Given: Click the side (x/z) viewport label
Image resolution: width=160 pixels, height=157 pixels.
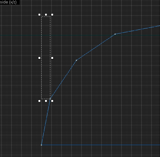Looking at the screenshot, I should pyautogui.click(x=8, y=2).
